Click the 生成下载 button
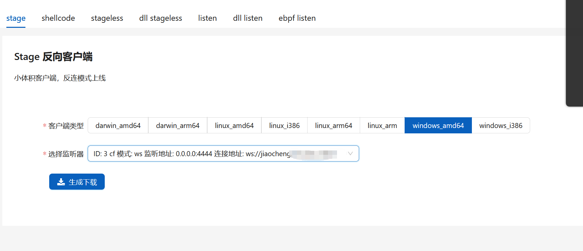 click(77, 182)
